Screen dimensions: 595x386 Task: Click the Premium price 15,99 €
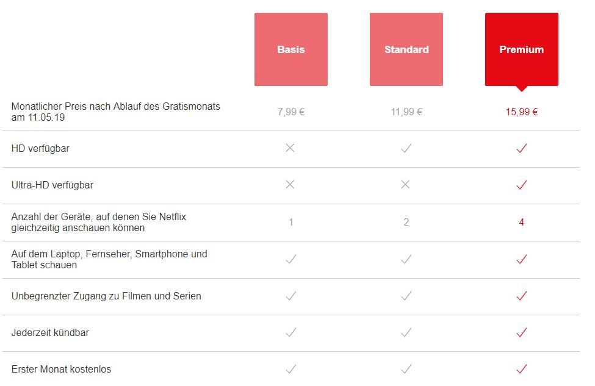(x=522, y=112)
